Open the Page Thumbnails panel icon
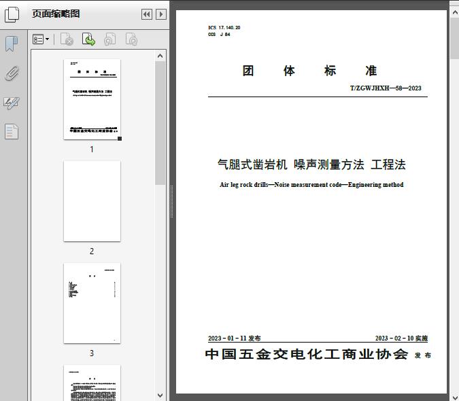 12,14
